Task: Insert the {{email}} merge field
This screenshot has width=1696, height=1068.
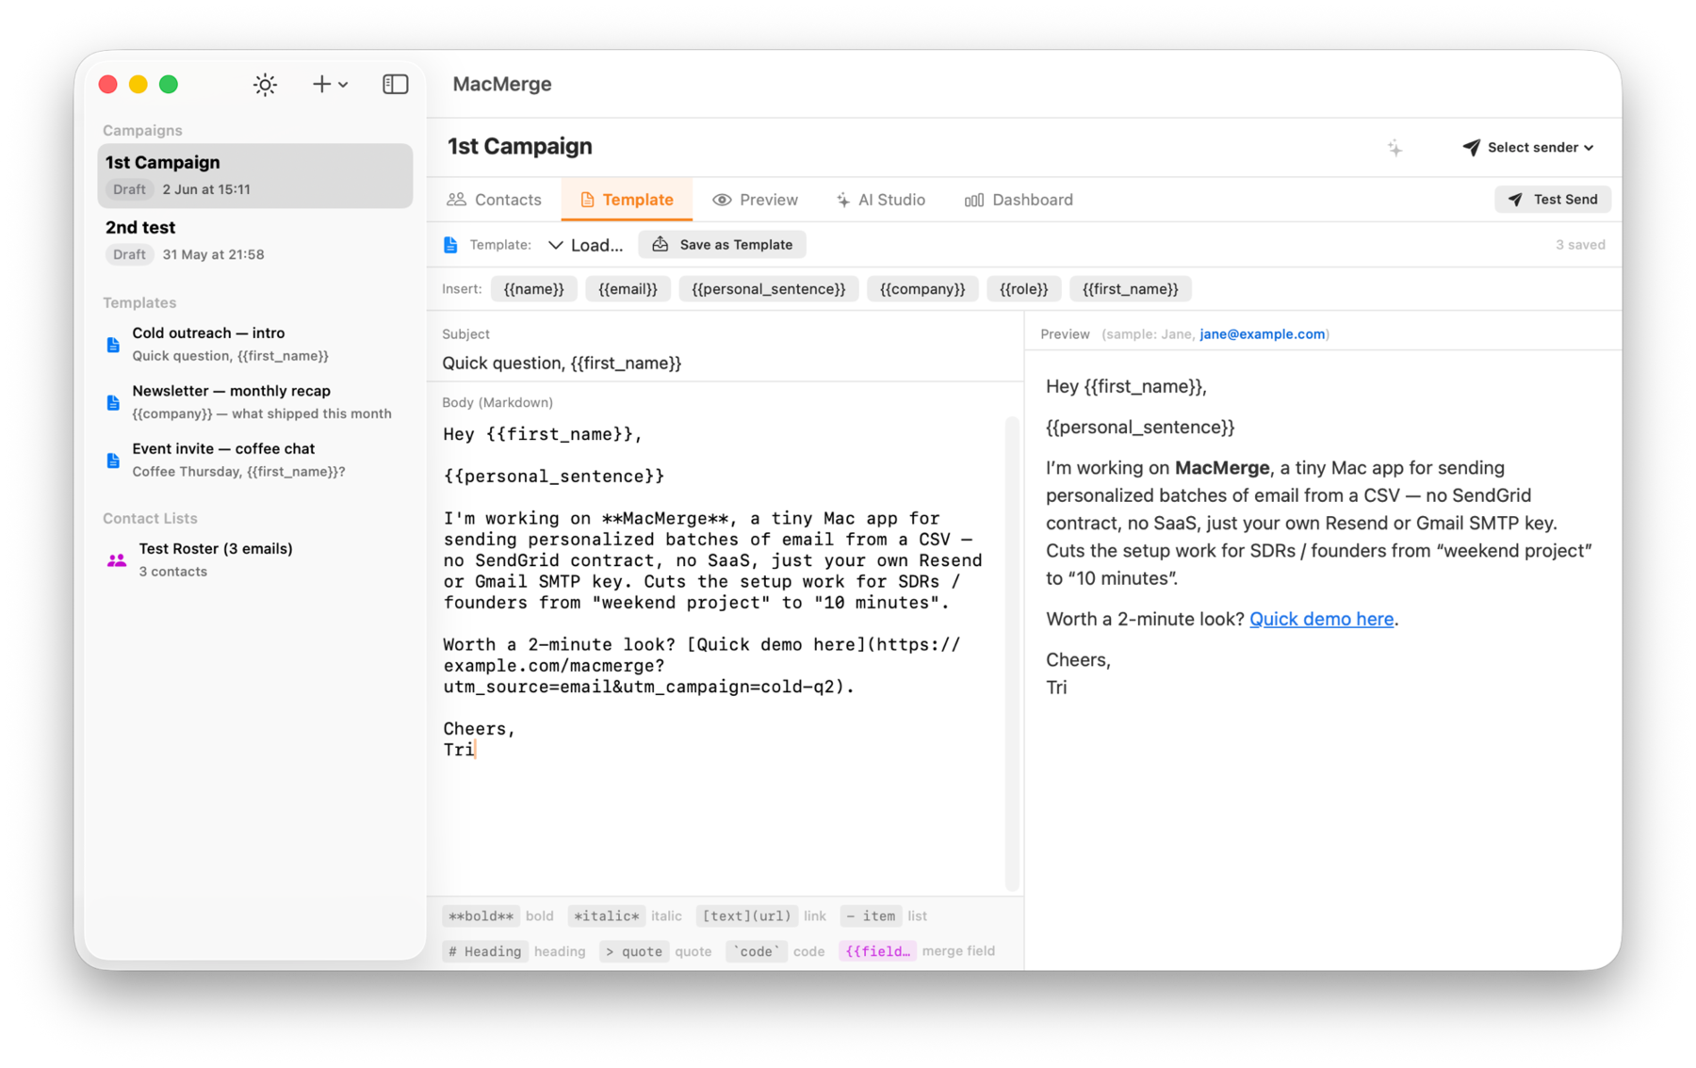Action: tap(628, 289)
